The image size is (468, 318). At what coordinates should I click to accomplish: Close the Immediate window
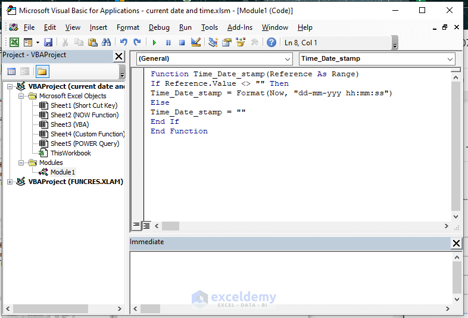coord(456,243)
